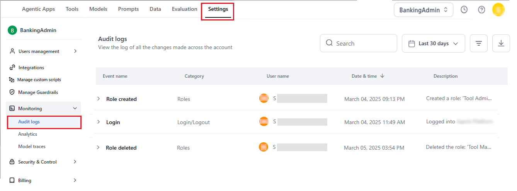The width and height of the screenshot is (517, 191).
Task: Expand the Login event row
Action: pyautogui.click(x=99, y=122)
